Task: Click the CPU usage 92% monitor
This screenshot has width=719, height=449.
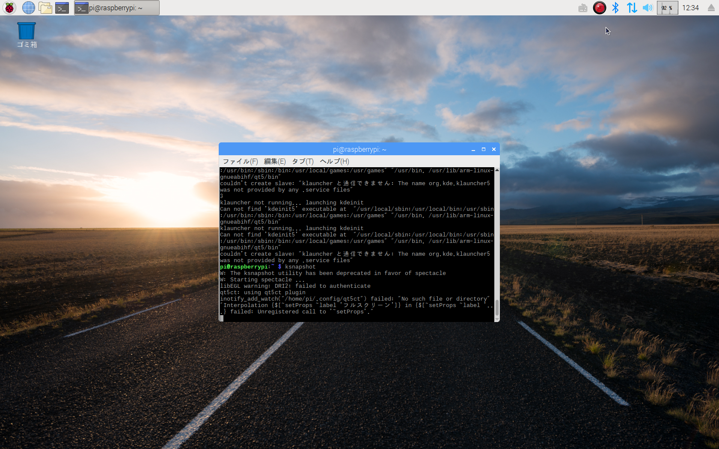Action: [x=667, y=8]
